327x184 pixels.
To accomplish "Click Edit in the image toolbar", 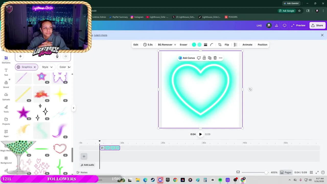I will (136, 45).
